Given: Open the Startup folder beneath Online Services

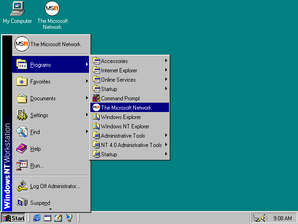Looking at the screenshot, I should (x=130, y=89).
